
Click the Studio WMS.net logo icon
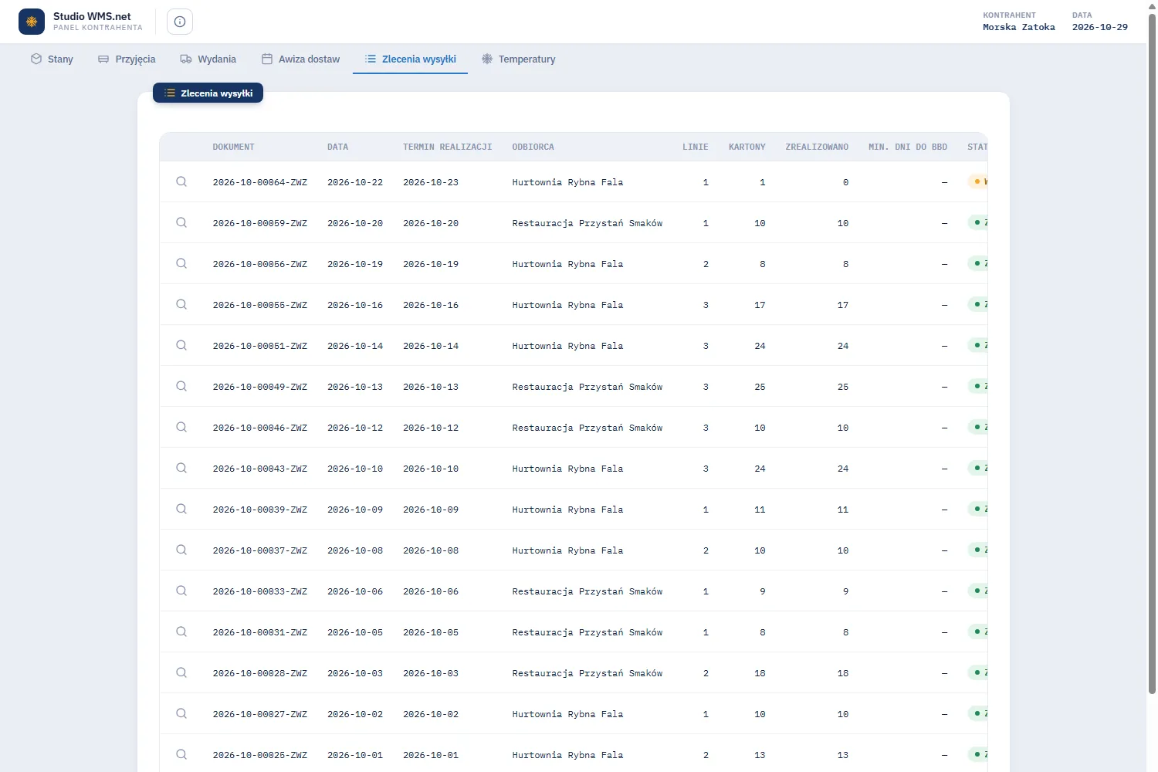point(32,22)
